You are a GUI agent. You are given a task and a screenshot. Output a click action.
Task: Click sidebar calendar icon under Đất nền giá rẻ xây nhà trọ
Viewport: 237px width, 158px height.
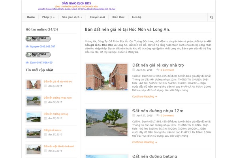pyautogui.click(x=45, y=86)
